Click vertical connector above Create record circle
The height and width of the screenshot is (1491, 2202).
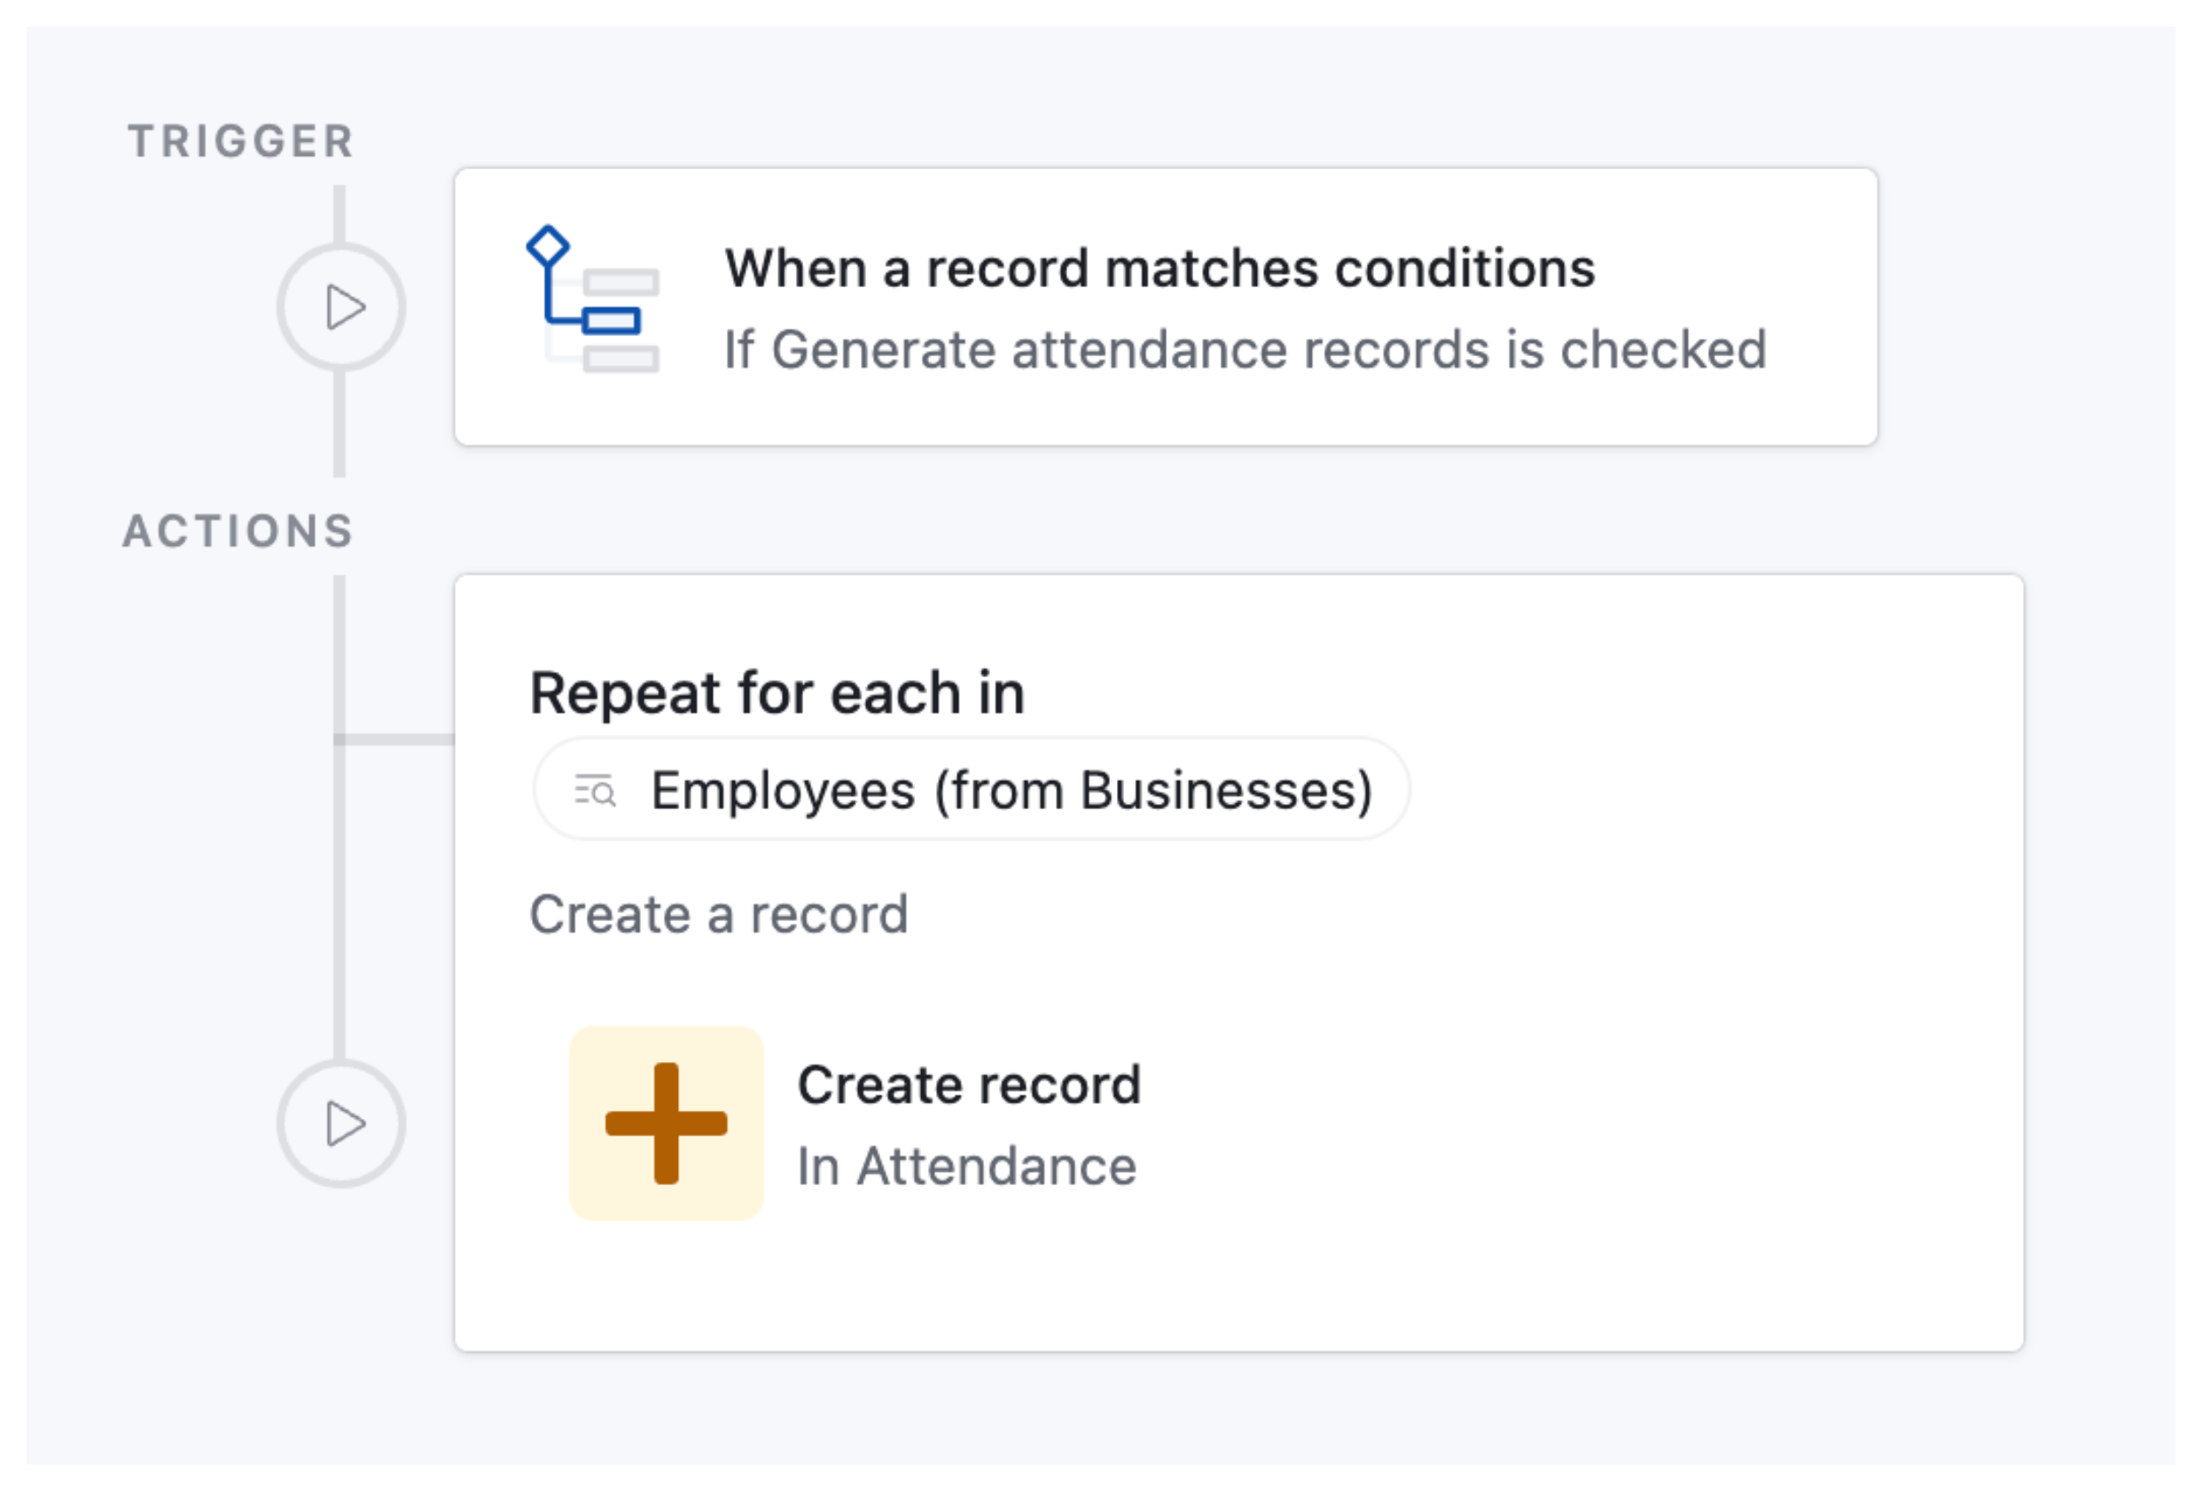(x=340, y=900)
